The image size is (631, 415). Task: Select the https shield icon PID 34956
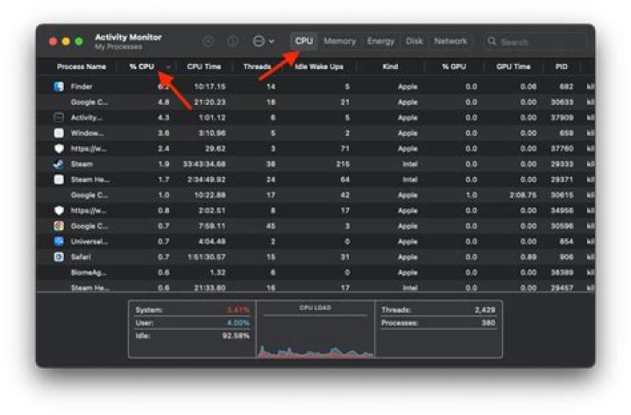[59, 210]
